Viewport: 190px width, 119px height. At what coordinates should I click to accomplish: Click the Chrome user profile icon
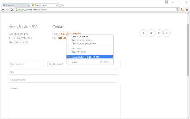[167, 2]
